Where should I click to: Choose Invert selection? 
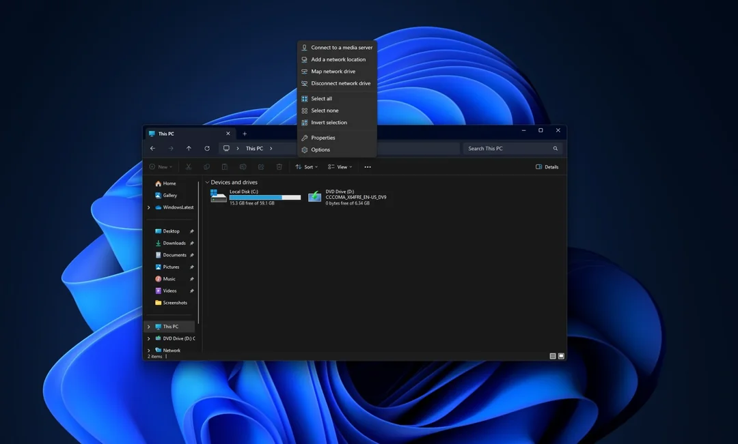pyautogui.click(x=337, y=122)
